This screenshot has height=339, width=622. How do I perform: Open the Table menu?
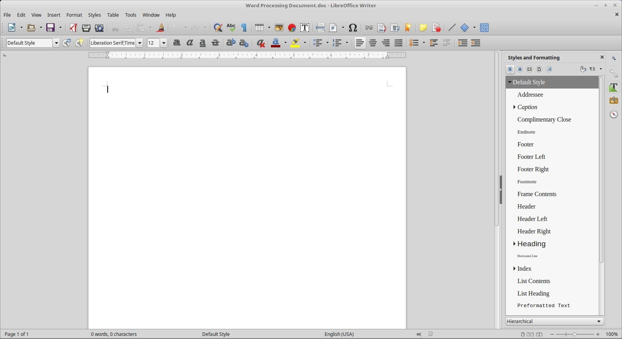[113, 15]
